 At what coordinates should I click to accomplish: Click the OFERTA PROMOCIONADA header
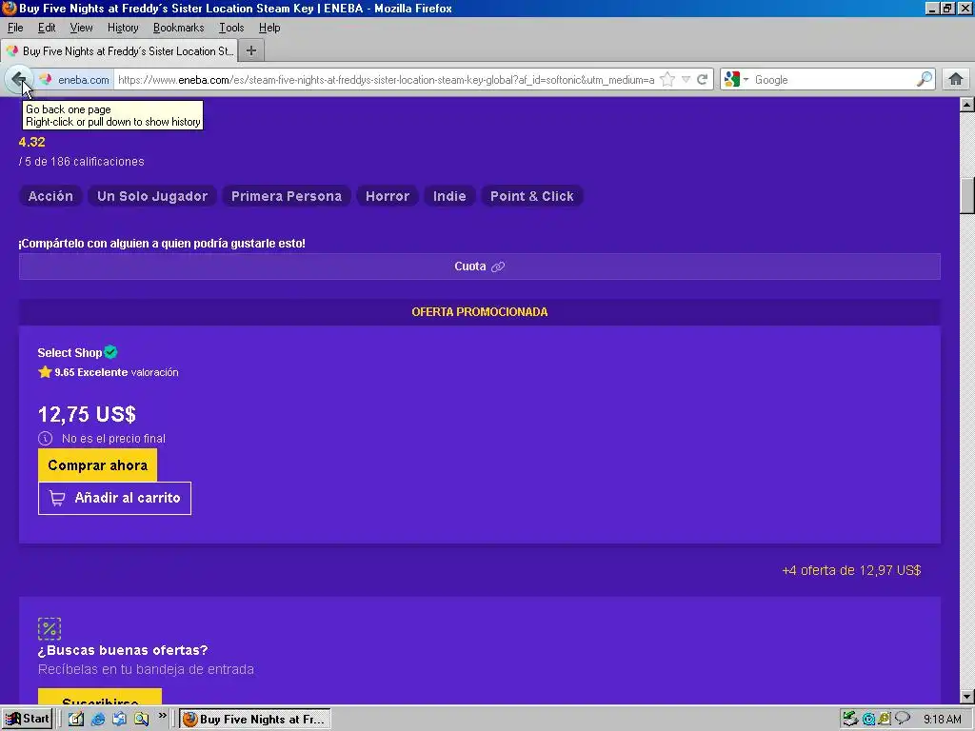click(x=480, y=312)
